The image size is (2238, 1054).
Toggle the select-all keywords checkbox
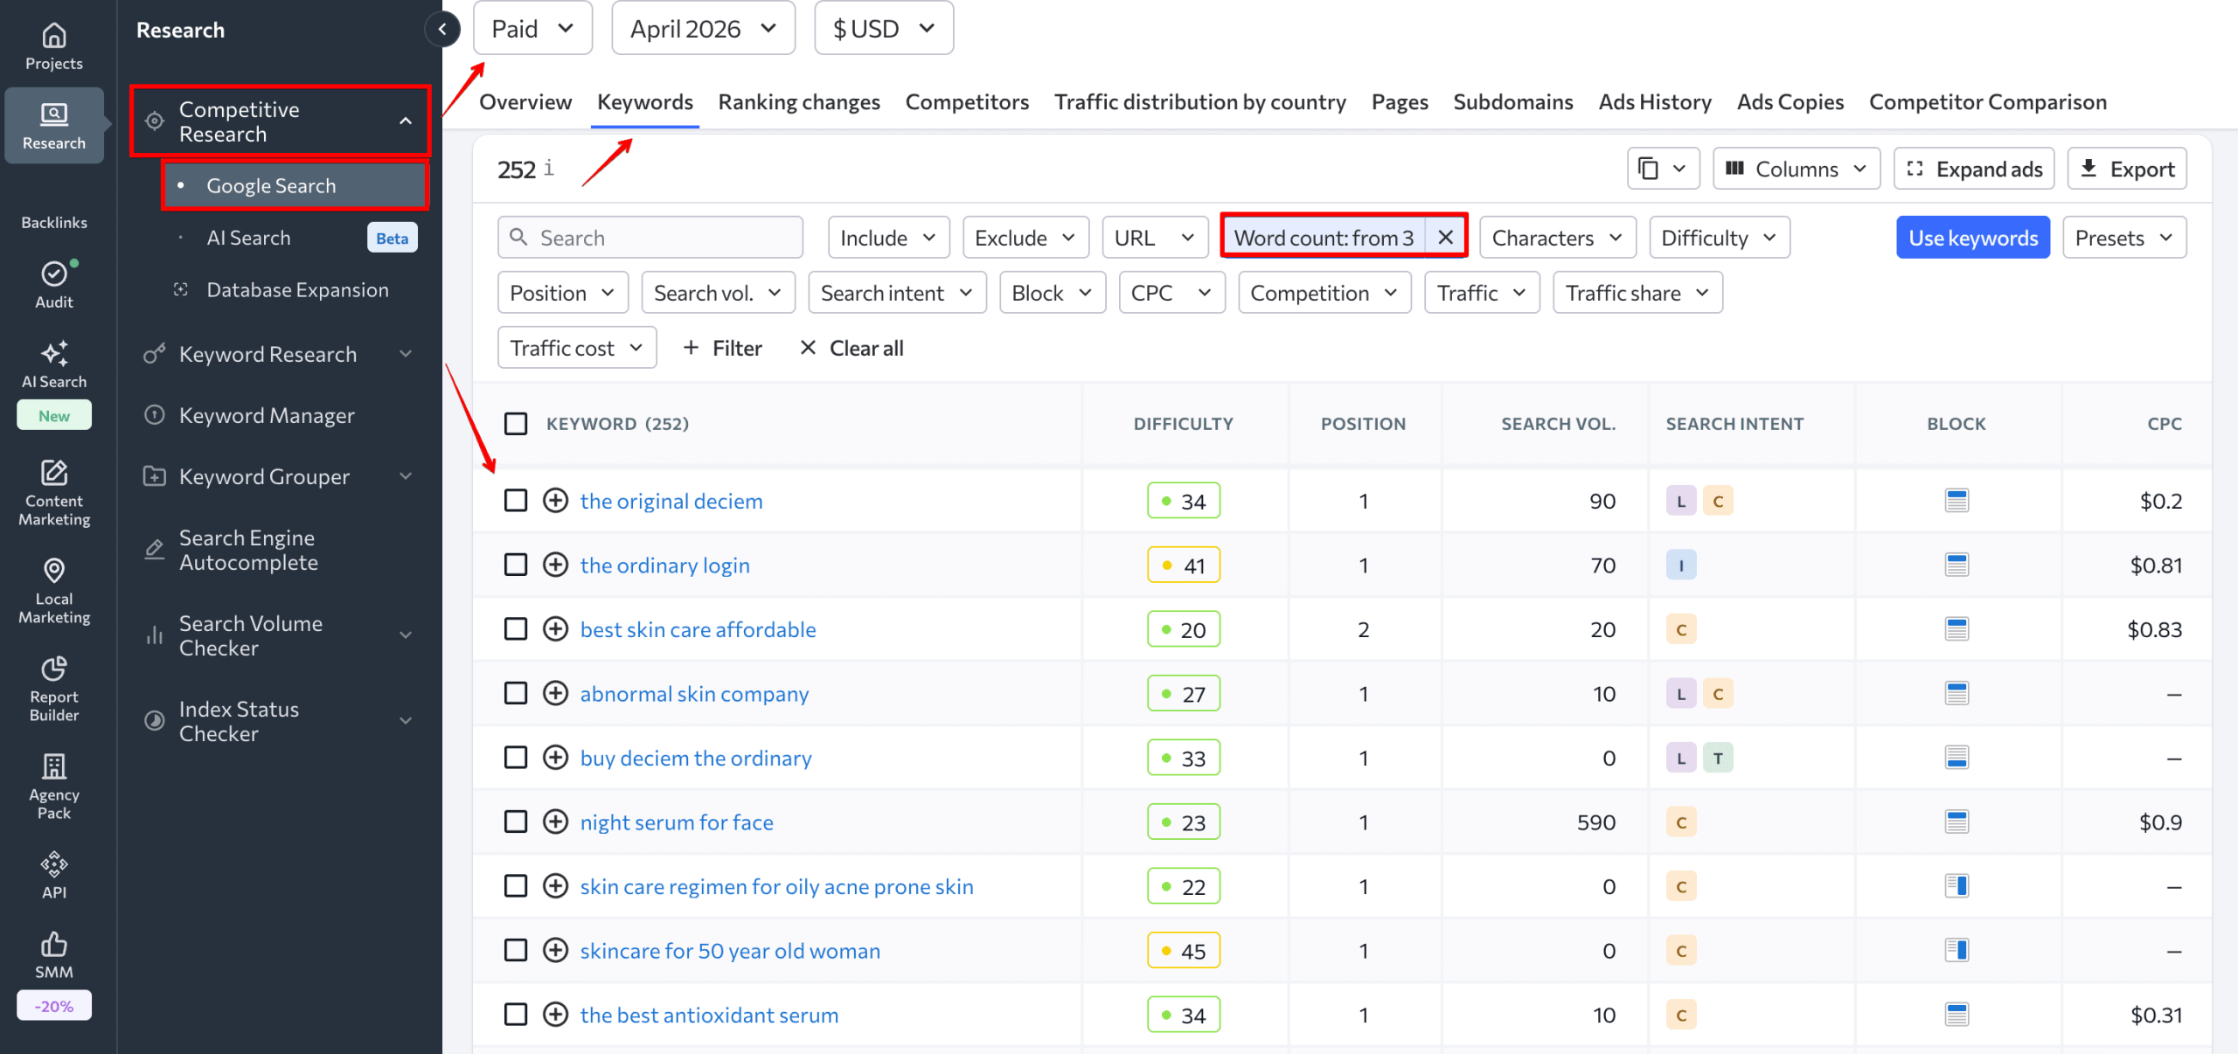[x=516, y=423]
